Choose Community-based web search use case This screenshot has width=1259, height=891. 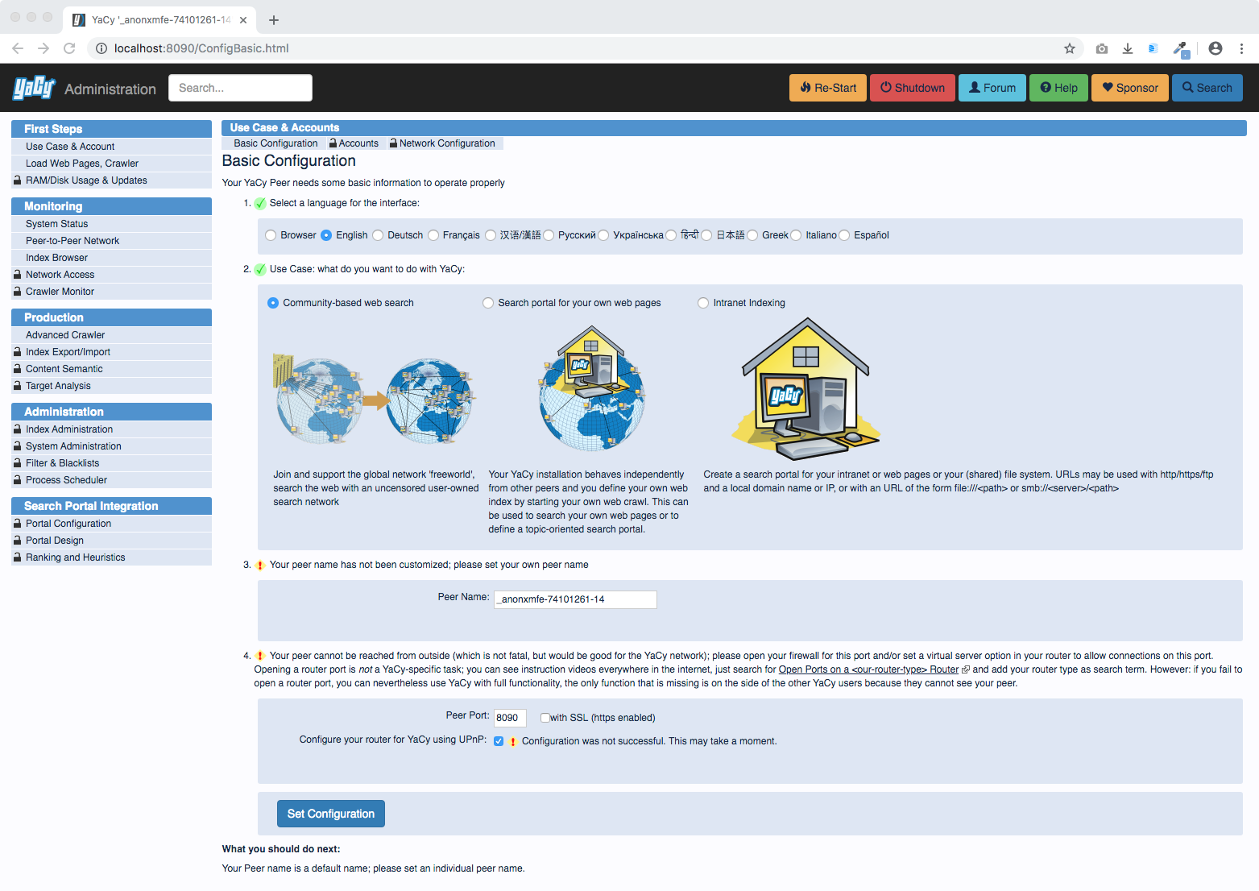point(273,303)
